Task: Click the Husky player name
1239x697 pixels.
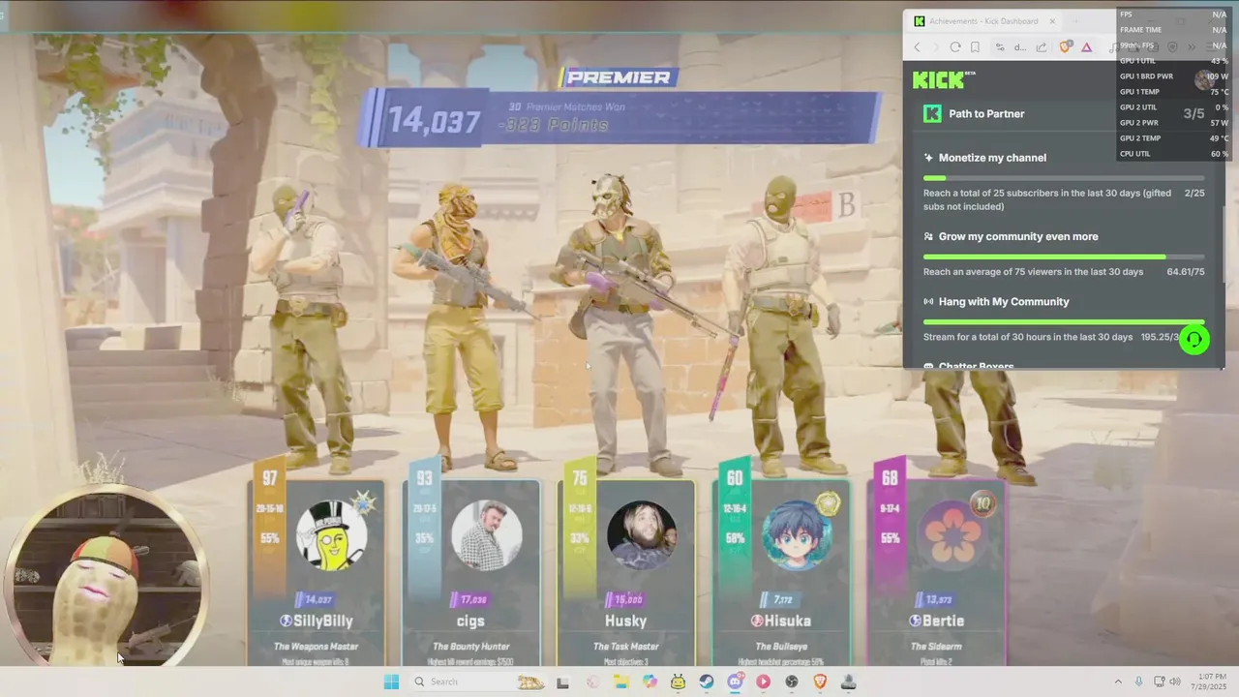Action: [625, 621]
